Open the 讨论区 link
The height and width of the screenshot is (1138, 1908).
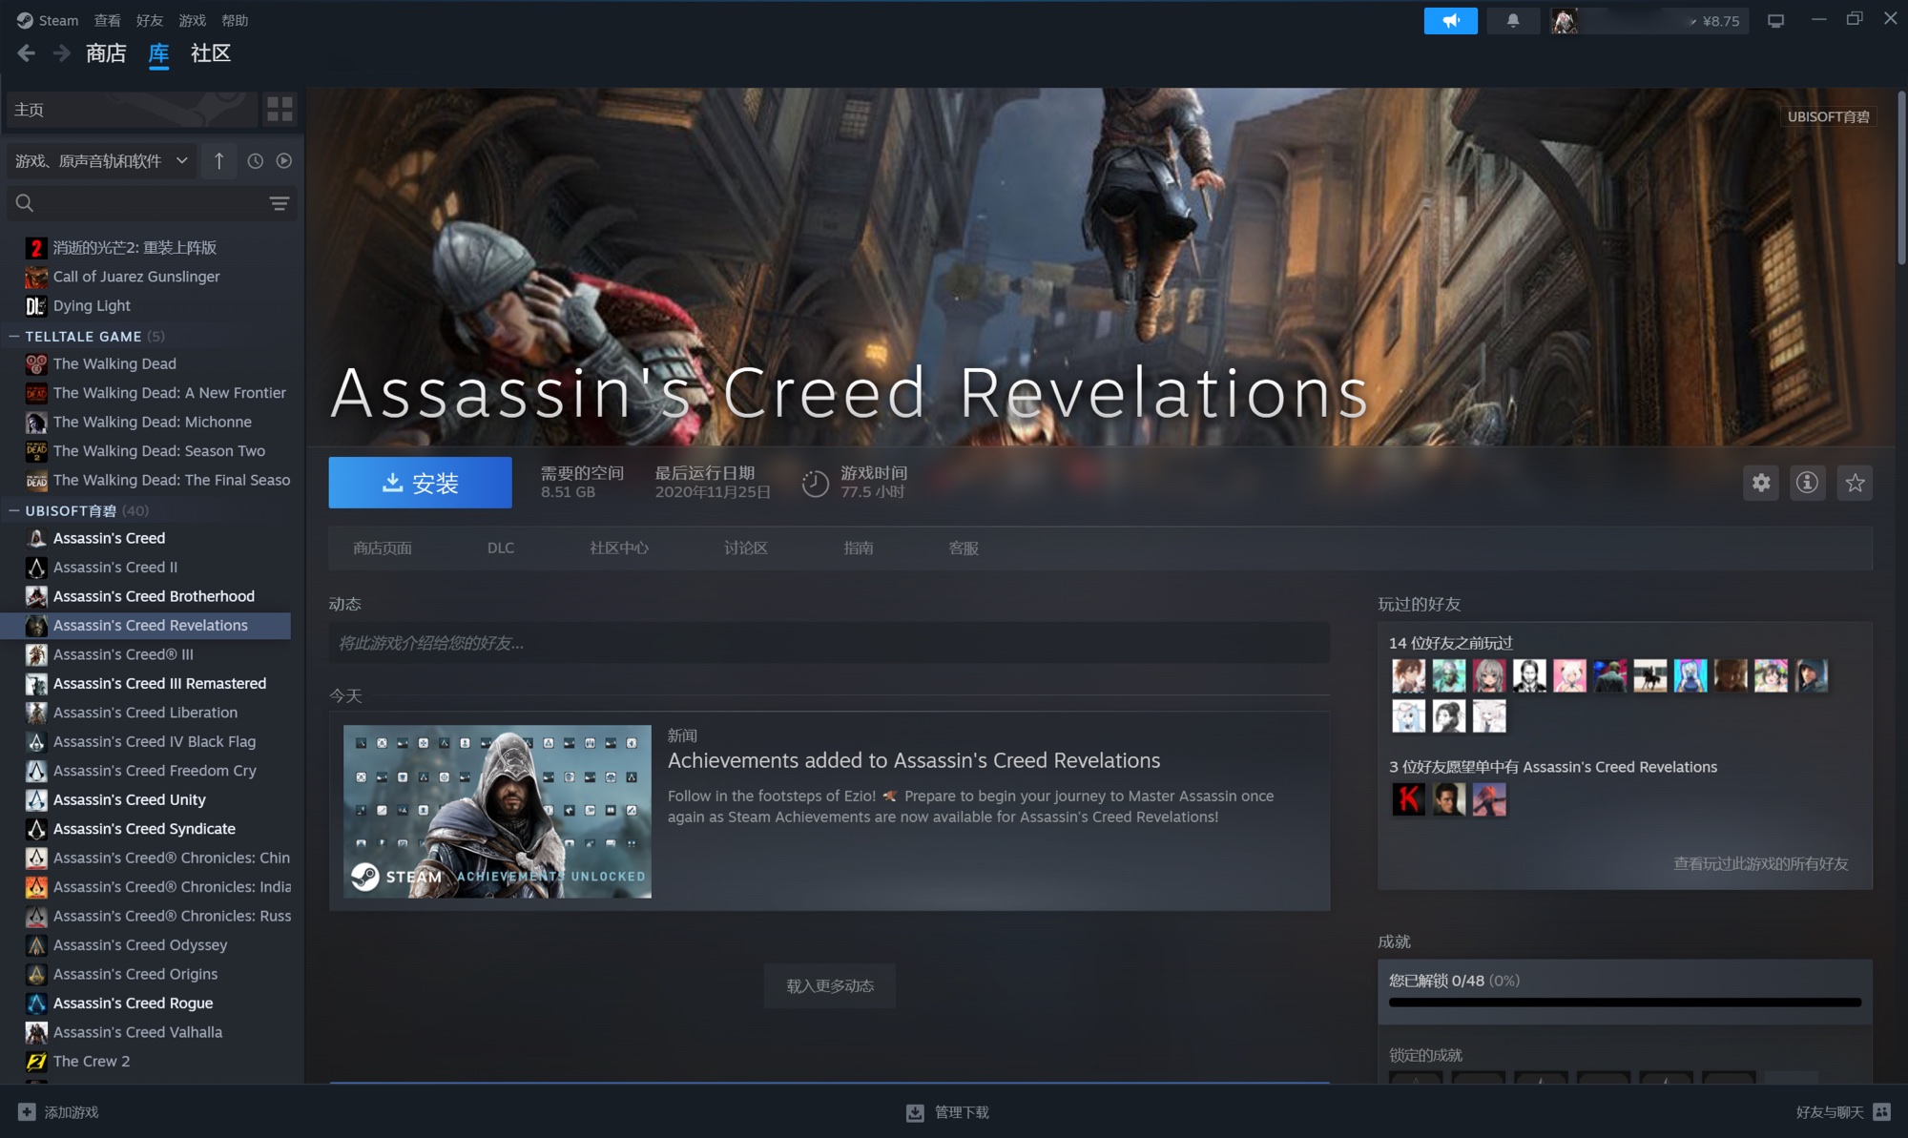click(746, 548)
